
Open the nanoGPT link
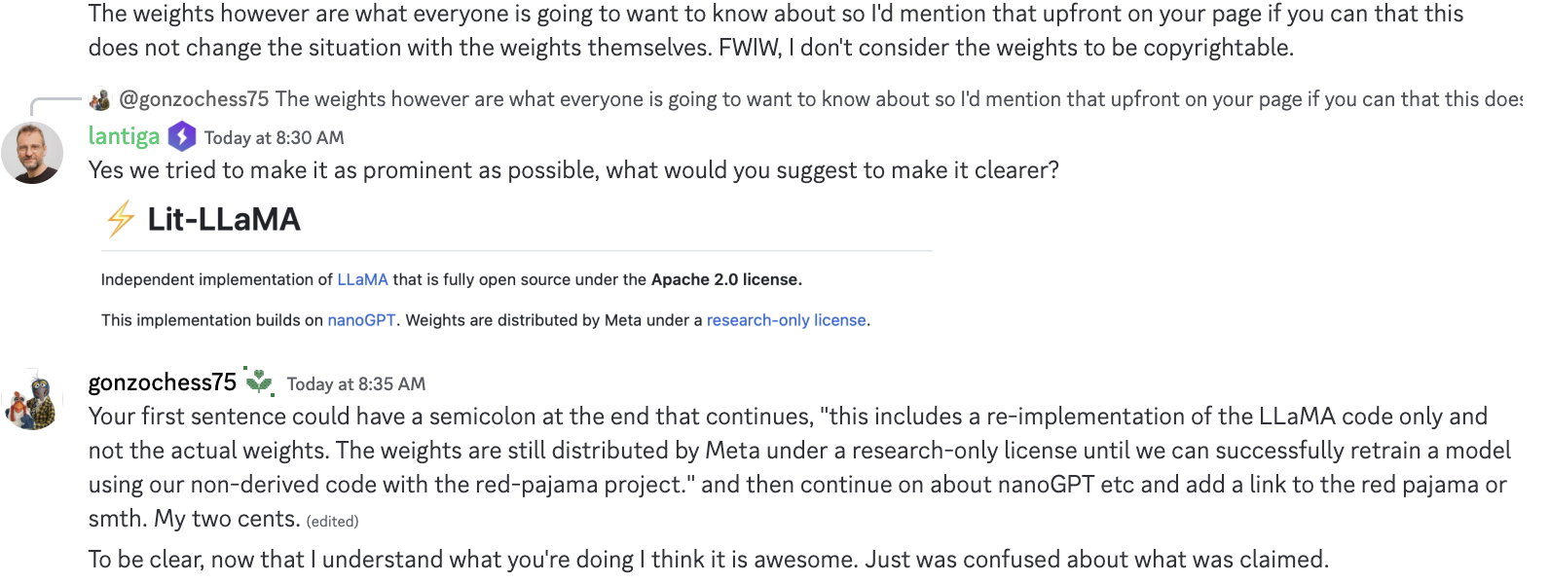364,319
